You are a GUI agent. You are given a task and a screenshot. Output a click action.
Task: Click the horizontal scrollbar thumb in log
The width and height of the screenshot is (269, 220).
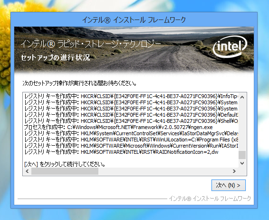(65, 171)
